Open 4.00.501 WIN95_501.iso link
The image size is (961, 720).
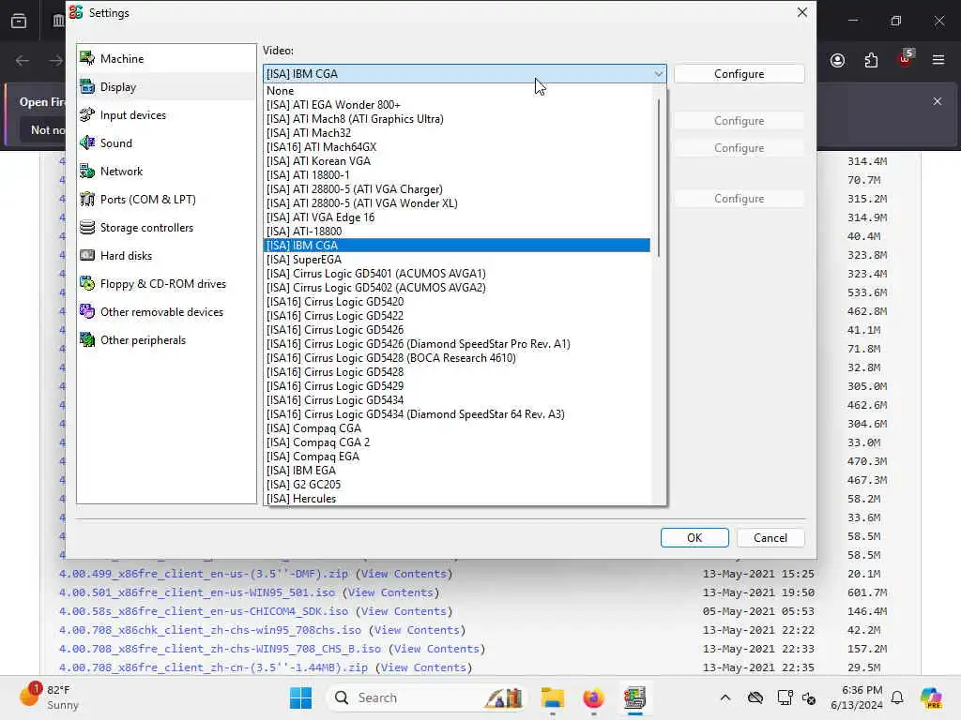click(197, 592)
